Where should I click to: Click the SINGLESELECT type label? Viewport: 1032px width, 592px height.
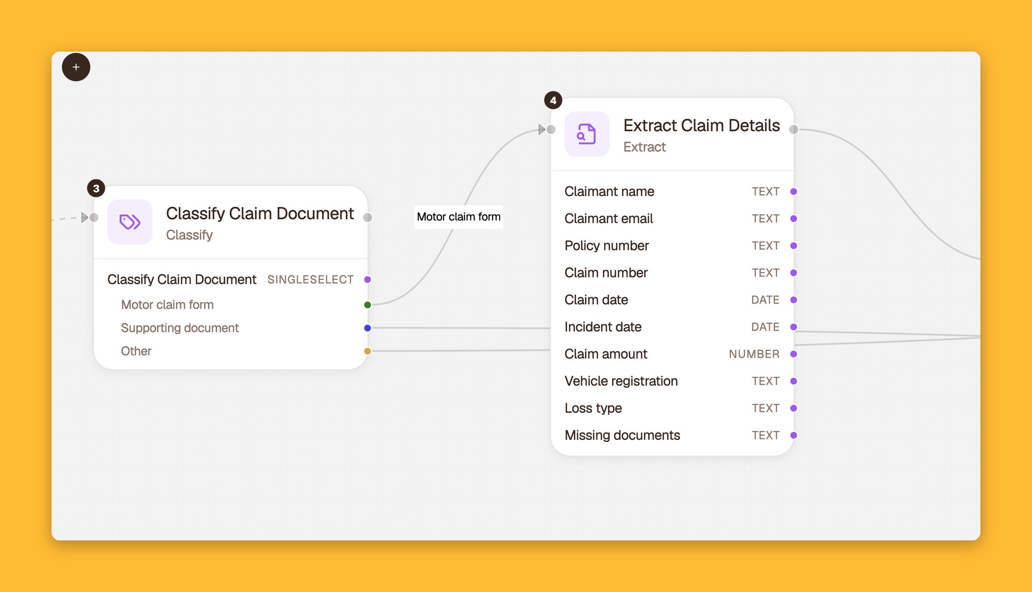pyautogui.click(x=310, y=279)
